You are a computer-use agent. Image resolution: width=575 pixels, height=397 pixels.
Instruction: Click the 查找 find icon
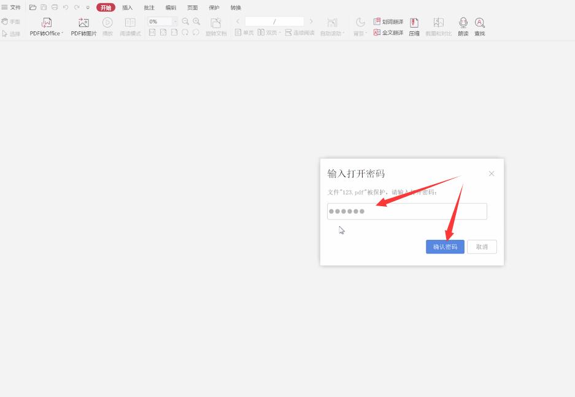pyautogui.click(x=480, y=27)
